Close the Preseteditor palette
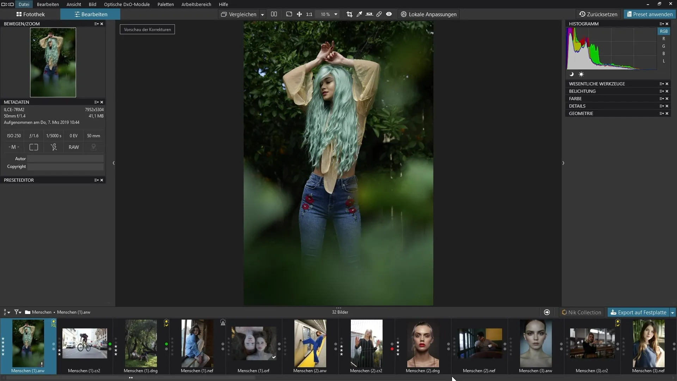677x381 pixels. pos(102,180)
